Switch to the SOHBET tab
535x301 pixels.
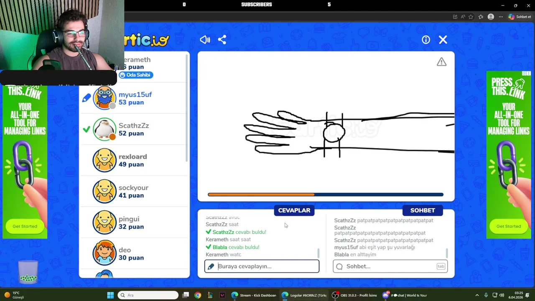[423, 210]
